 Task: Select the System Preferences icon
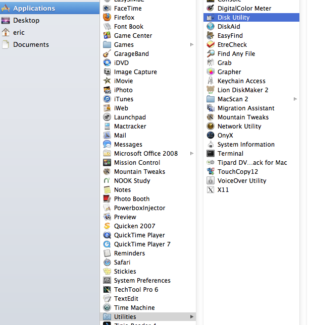107,281
